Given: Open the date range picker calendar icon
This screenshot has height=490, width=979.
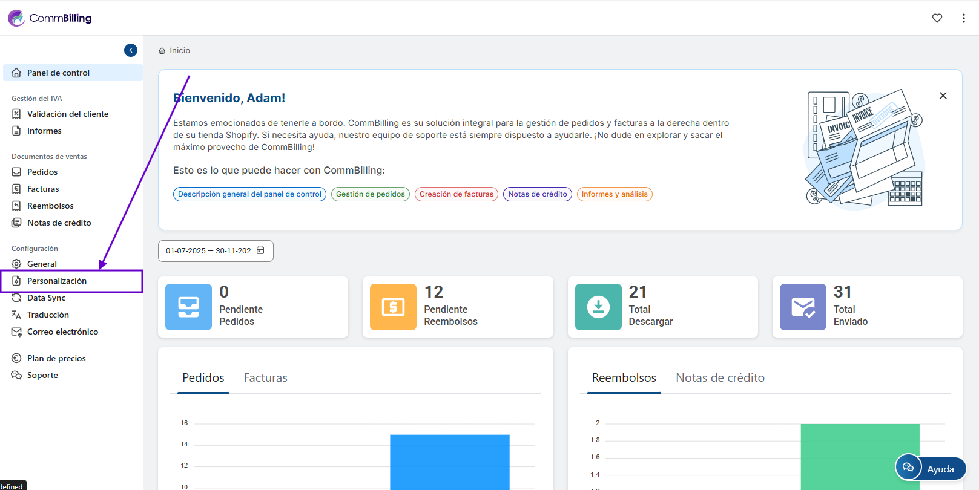Looking at the screenshot, I should tap(260, 250).
